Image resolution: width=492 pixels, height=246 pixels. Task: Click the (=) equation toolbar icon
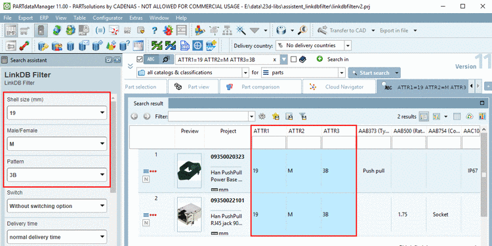[100, 30]
